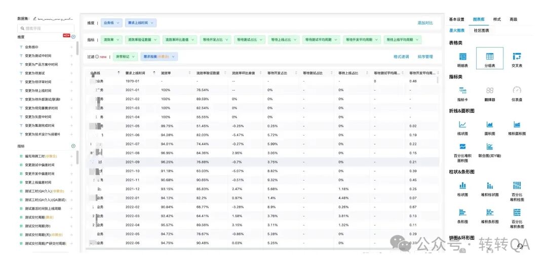Image resolution: width=547 pixels, height=266 pixels.
Task: Click the 2022-01 table cell
Action: pos(133,198)
